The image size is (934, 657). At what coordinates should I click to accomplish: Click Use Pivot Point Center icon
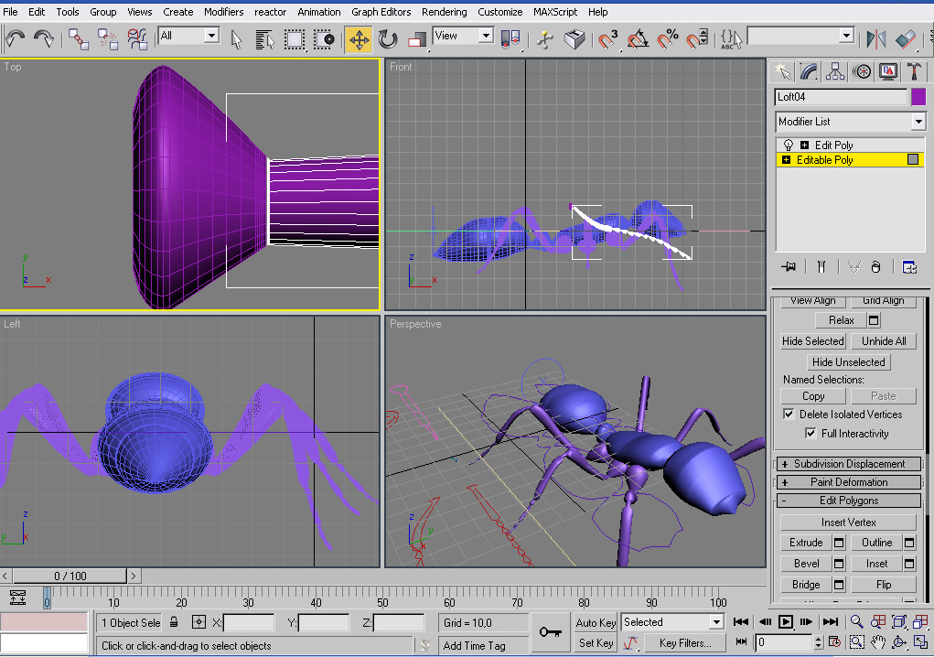[510, 39]
